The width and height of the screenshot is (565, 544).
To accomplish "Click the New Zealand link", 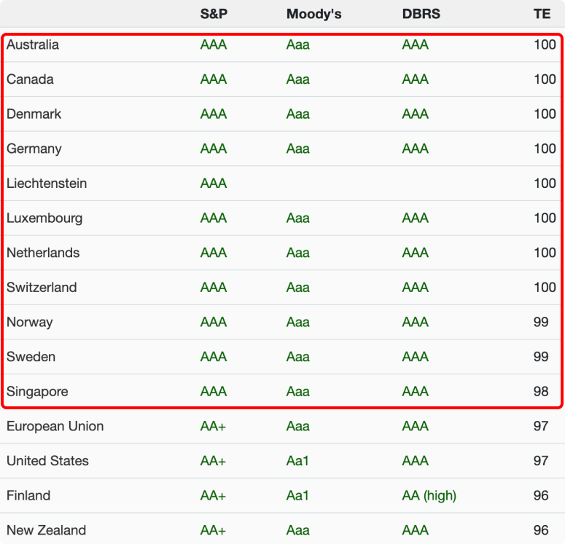I will click(x=46, y=530).
